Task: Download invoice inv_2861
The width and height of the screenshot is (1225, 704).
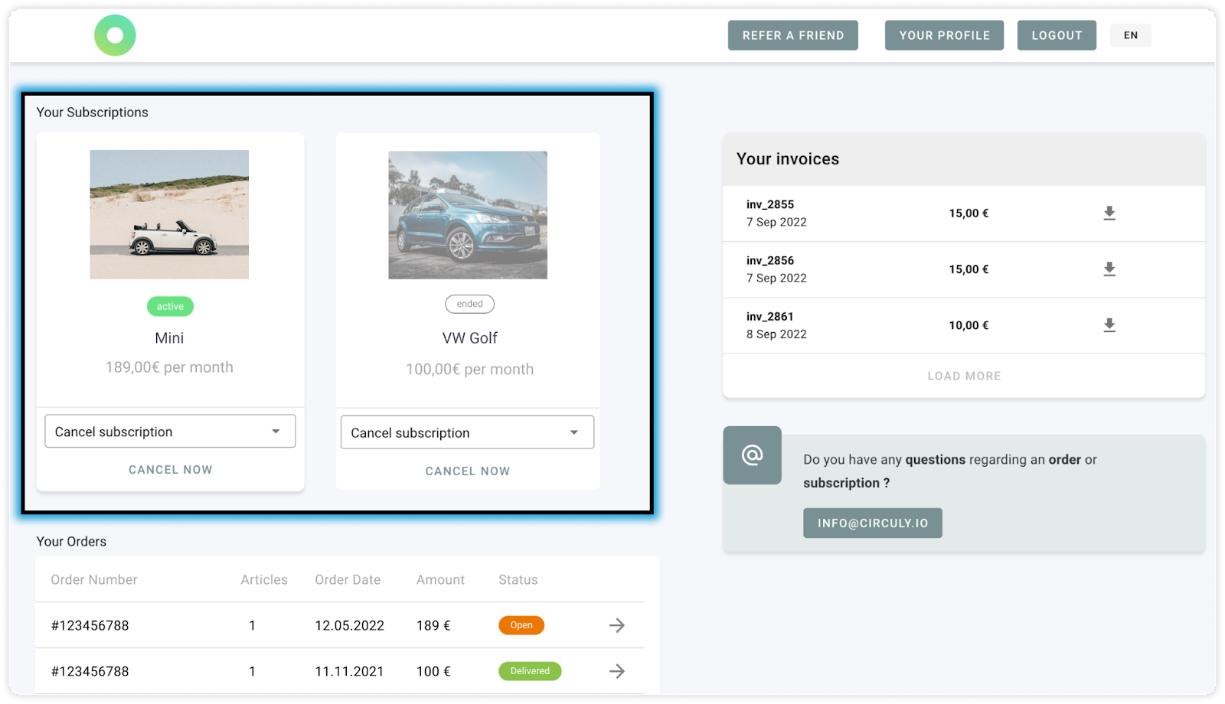Action: tap(1109, 325)
